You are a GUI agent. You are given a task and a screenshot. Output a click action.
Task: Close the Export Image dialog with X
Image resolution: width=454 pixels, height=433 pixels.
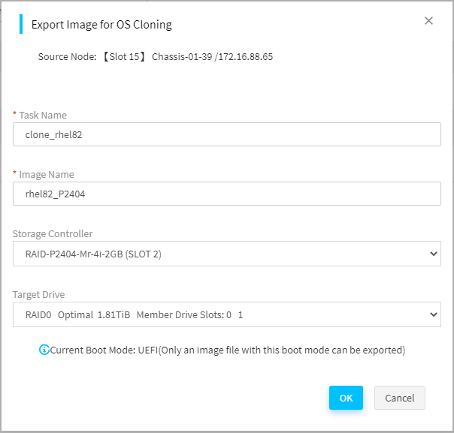428,21
